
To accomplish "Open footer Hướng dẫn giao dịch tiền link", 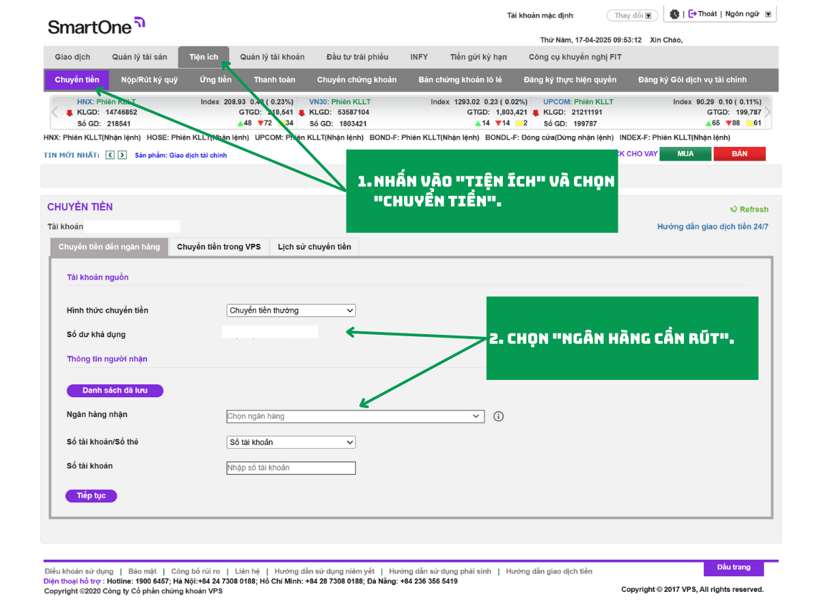I will (549, 571).
